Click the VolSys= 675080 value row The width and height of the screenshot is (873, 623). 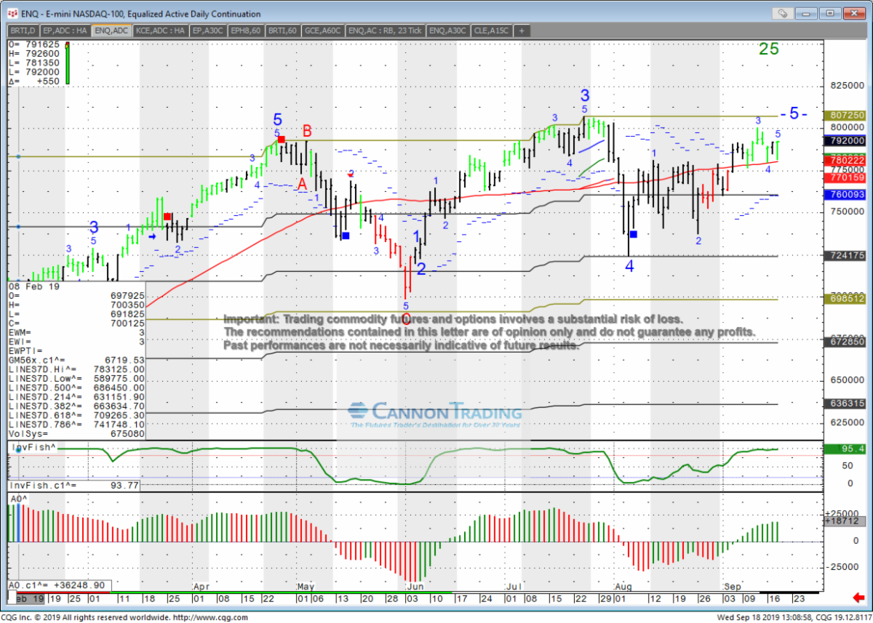point(76,434)
